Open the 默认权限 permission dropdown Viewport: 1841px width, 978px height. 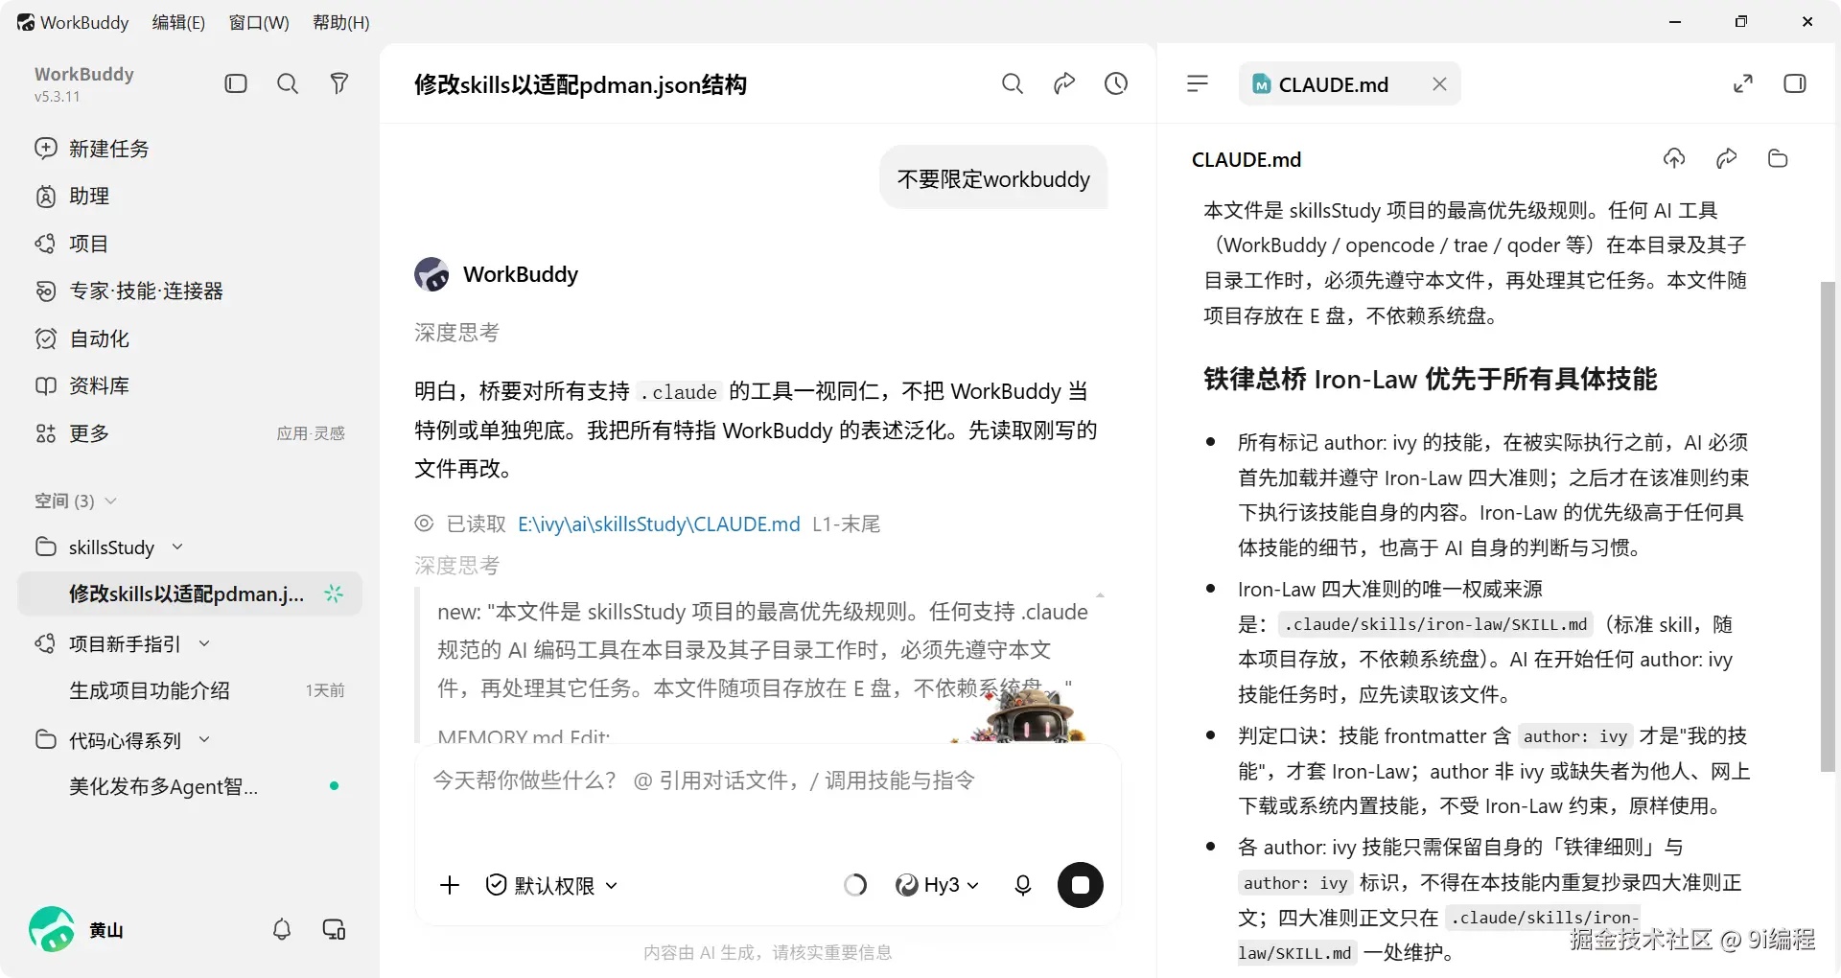pos(551,885)
